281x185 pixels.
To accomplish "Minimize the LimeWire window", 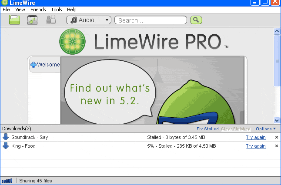I will 254,2.
